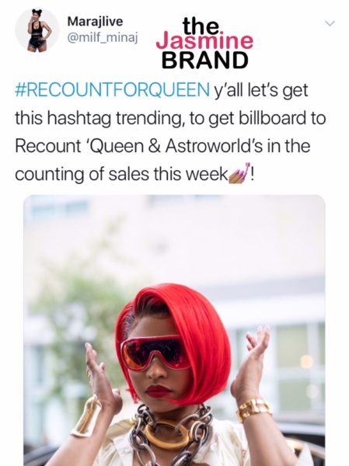This screenshot has height=466, width=349.
Task: Select the @milf_minaj handle
Action: (103, 38)
